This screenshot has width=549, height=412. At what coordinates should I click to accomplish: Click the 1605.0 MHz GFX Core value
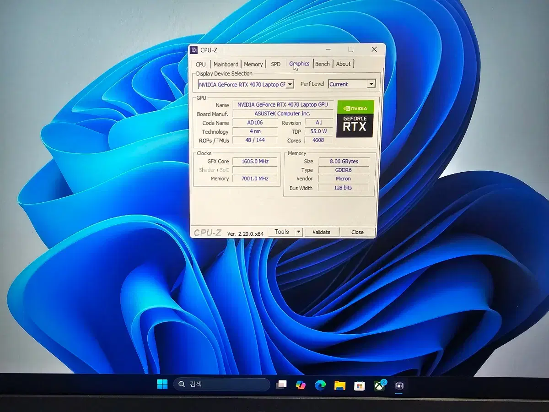coord(255,161)
